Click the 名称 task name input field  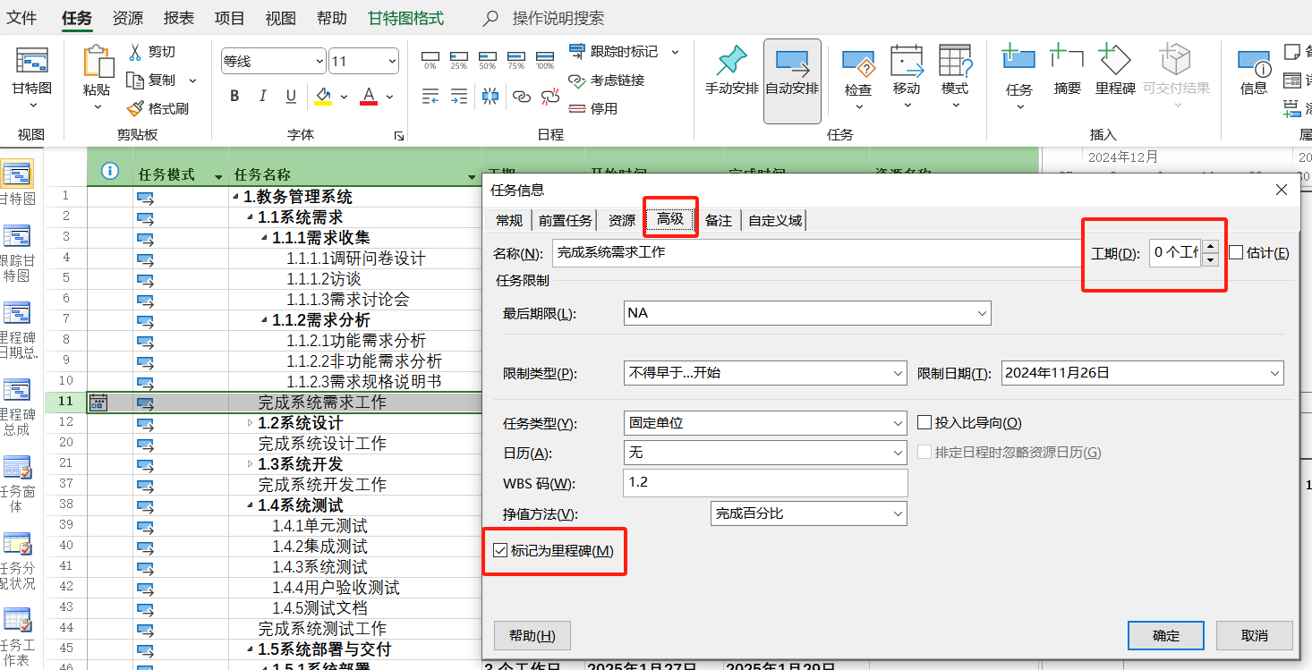816,253
